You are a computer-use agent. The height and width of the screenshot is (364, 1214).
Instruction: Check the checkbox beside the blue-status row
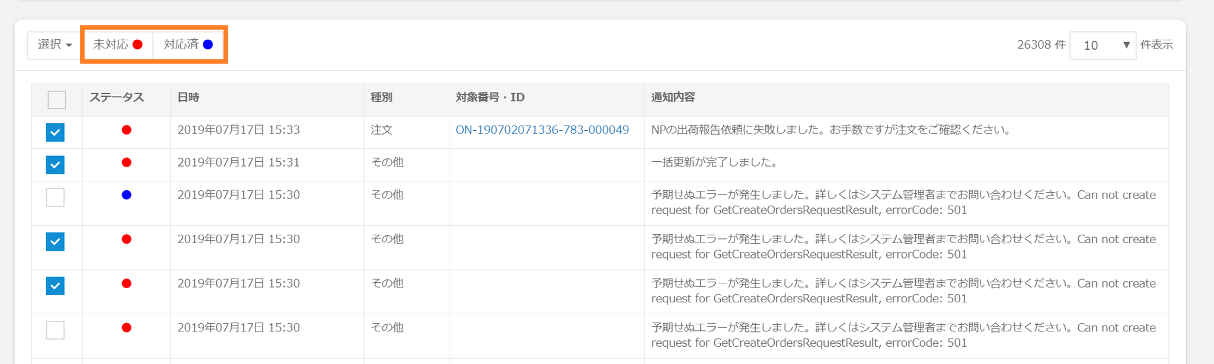pos(55,197)
